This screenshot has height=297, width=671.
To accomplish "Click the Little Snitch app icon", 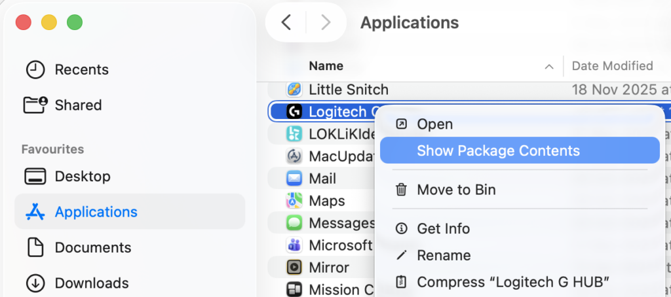I will 294,90.
